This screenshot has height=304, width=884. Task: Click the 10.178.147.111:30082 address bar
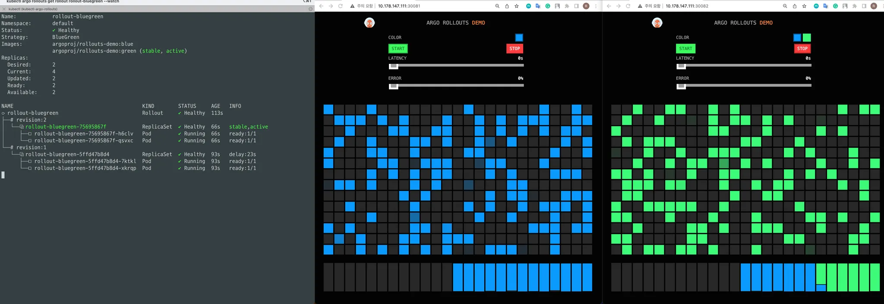[x=687, y=6]
